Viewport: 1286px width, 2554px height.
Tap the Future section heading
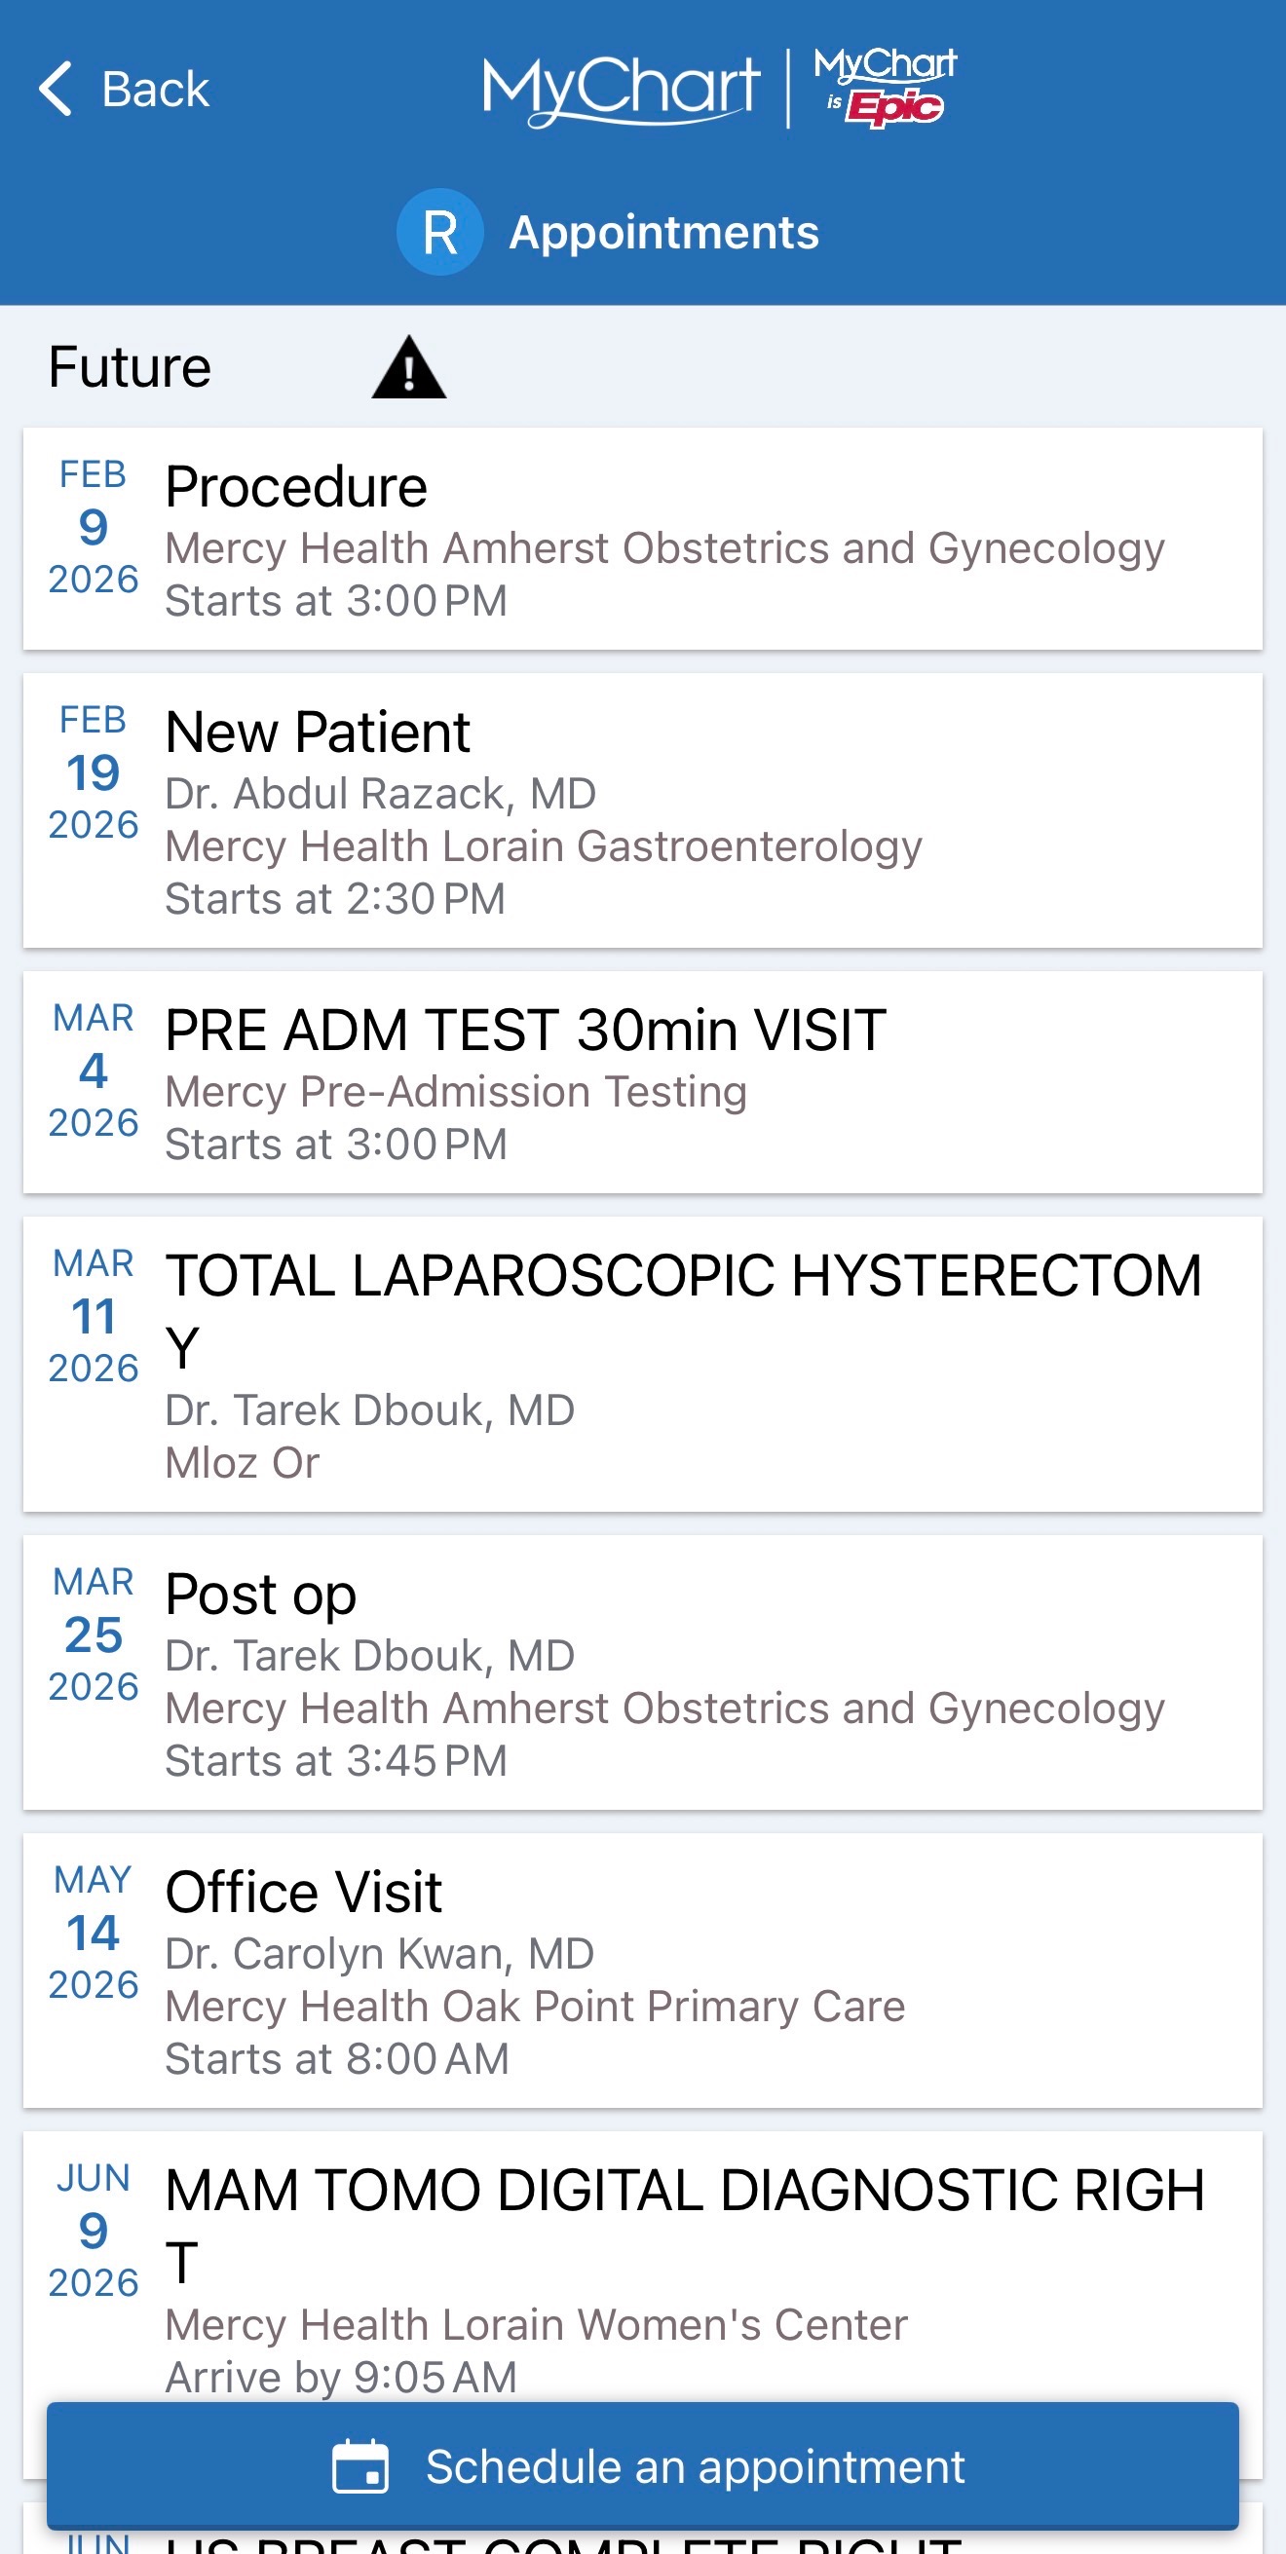(130, 368)
